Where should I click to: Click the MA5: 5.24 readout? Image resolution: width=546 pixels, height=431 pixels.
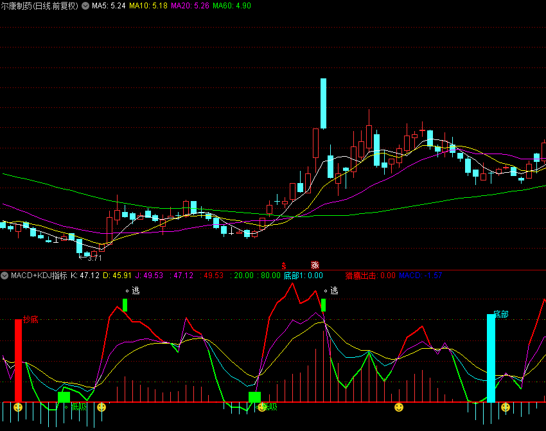coord(109,6)
